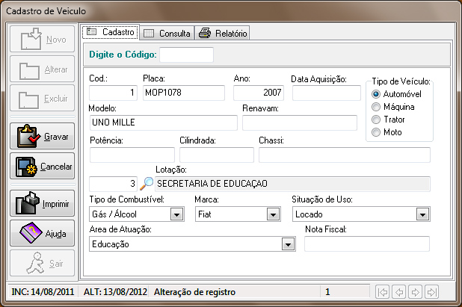
Task: Click the Renavam text field
Action: (299, 123)
